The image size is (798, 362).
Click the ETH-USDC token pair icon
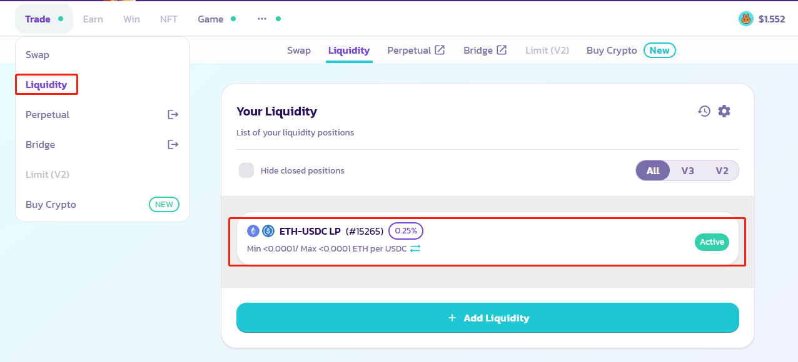[261, 231]
